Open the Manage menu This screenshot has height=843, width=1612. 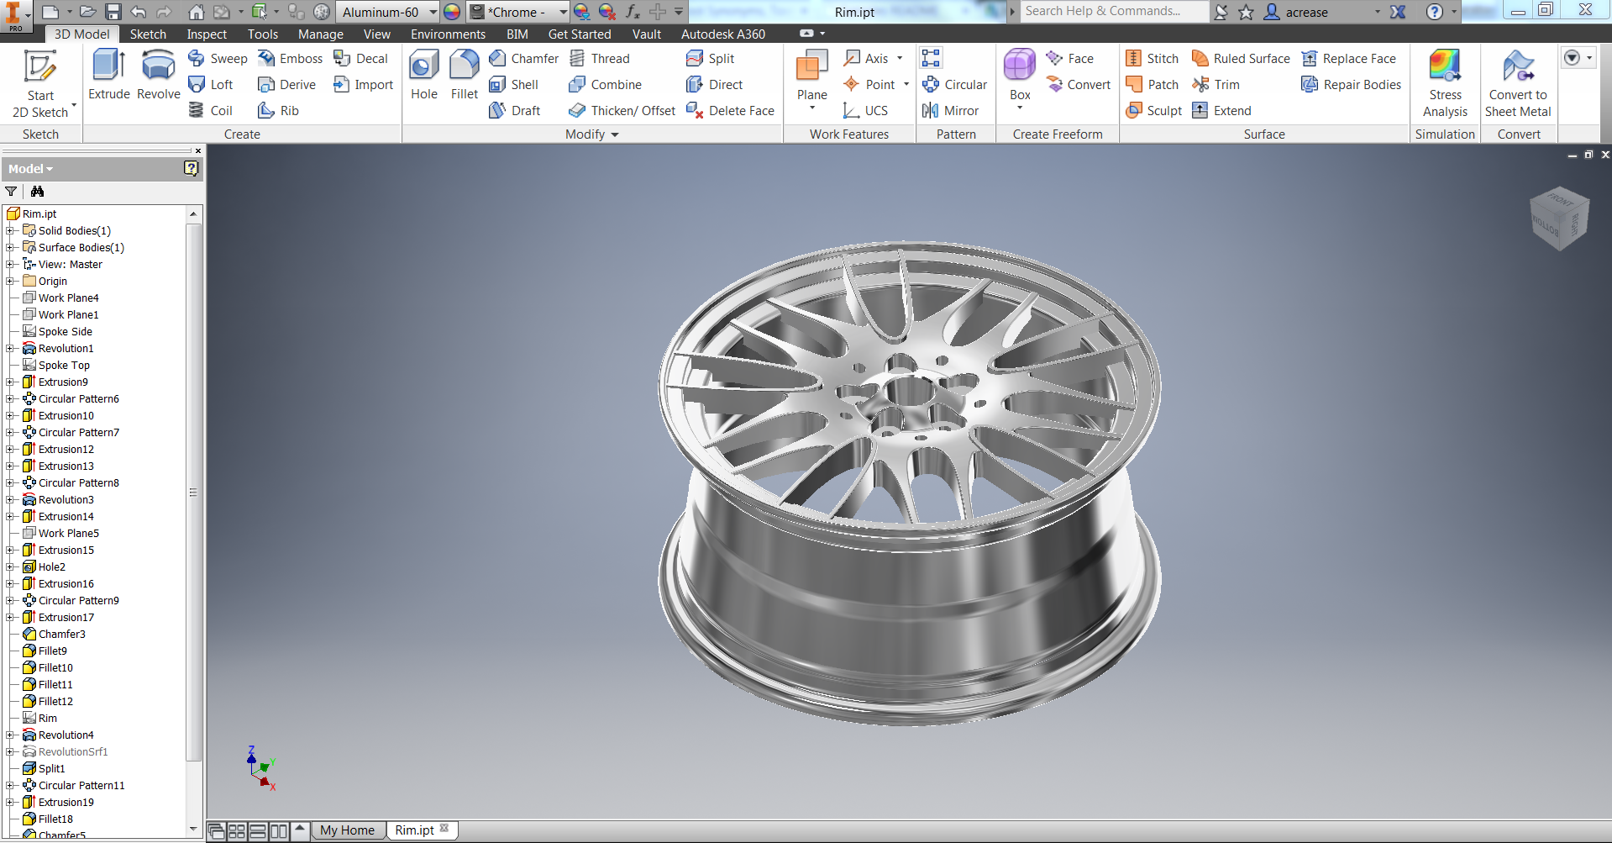point(320,34)
